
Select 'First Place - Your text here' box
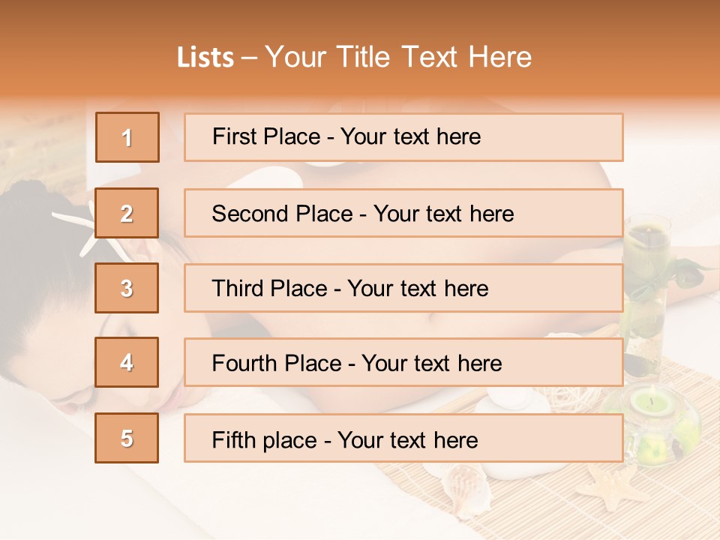coord(403,137)
